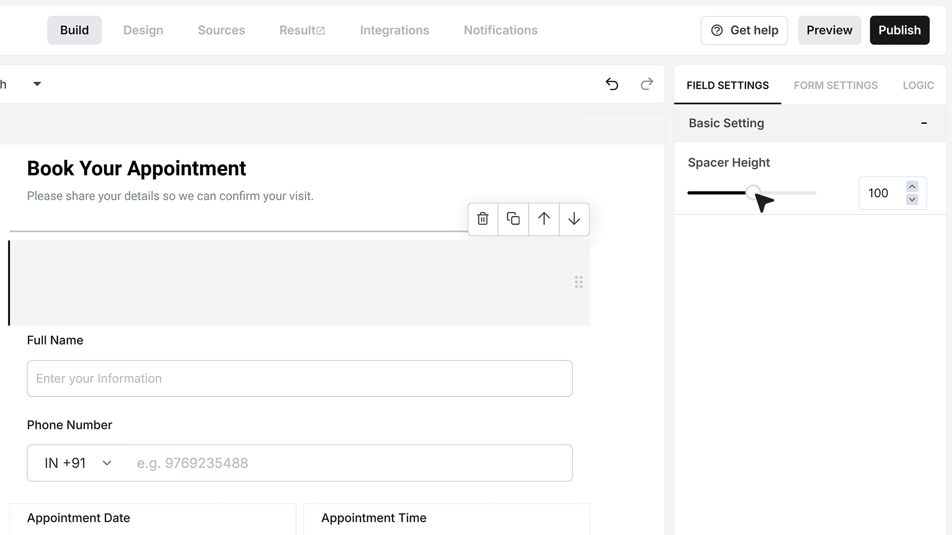
Task: Open the IN +91 country code dropdown
Action: (x=78, y=463)
